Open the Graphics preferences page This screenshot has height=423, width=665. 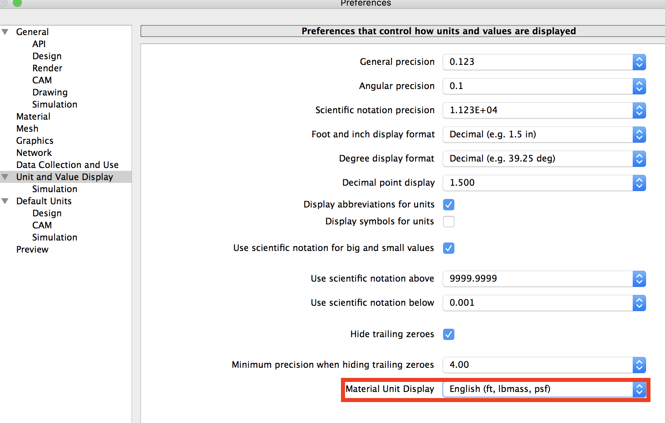[x=35, y=141]
